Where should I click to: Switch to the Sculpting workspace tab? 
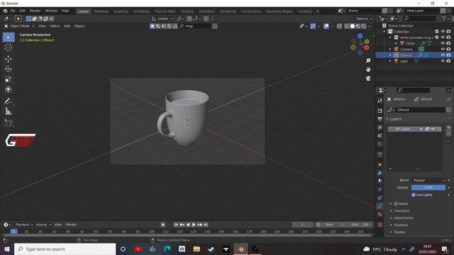point(121,11)
